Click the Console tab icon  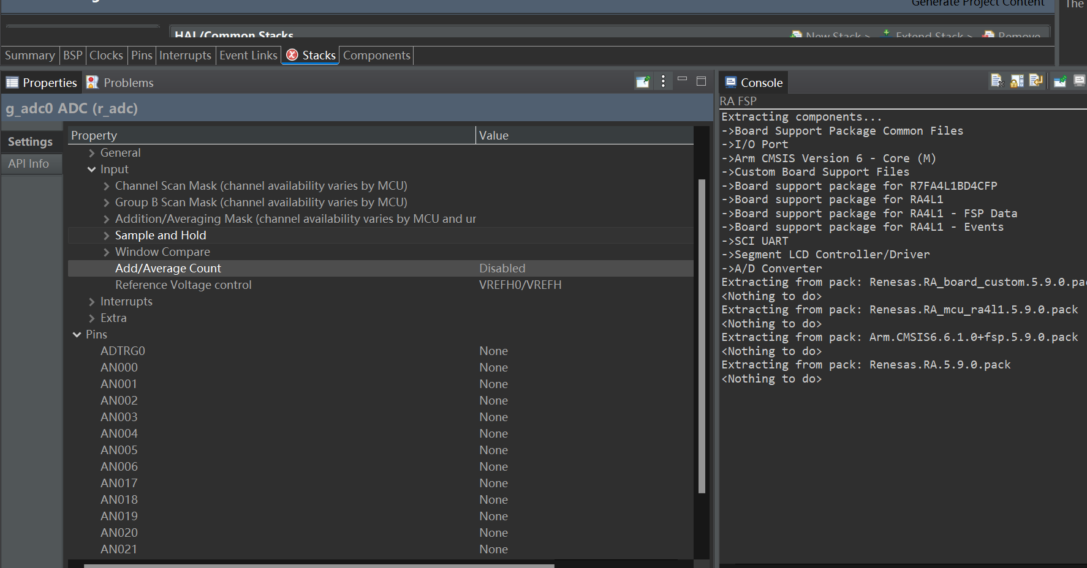pyautogui.click(x=730, y=82)
